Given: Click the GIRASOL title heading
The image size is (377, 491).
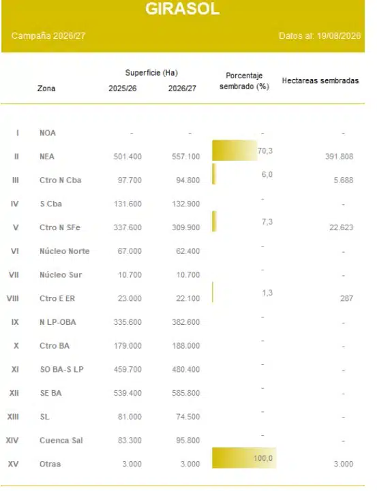Looking at the screenshot, I should [x=183, y=8].
